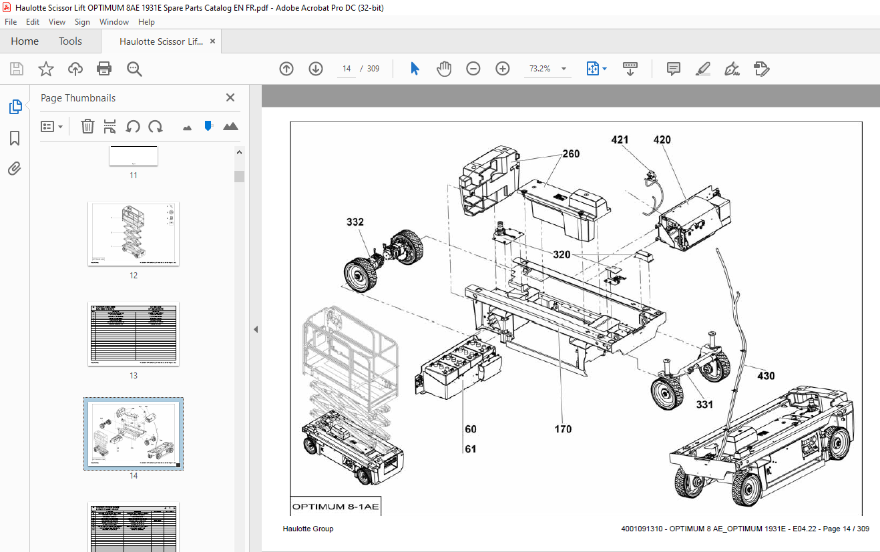Click the Haulotte Group footer text
Screen dimensions: 880x552
tap(308, 529)
